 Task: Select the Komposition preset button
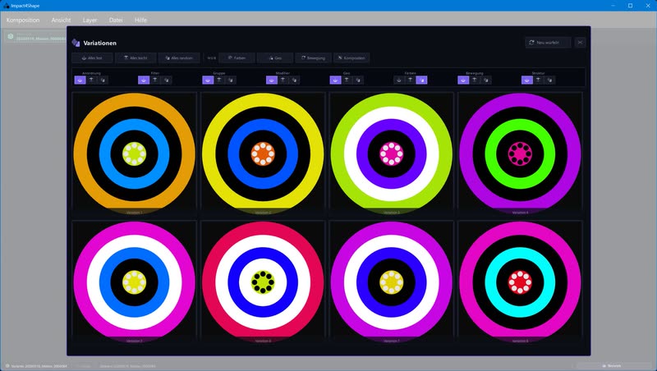351,57
